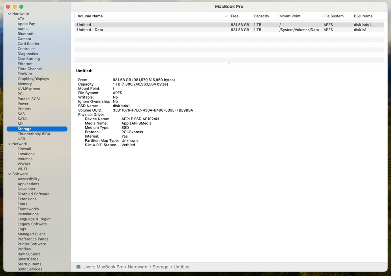The width and height of the screenshot is (391, 276).
Task: Select Language & Region in sidebar
Action: 34,219
